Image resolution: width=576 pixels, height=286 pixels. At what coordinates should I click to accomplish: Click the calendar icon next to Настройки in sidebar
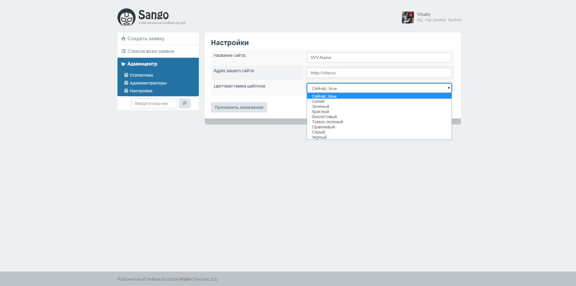(x=126, y=91)
